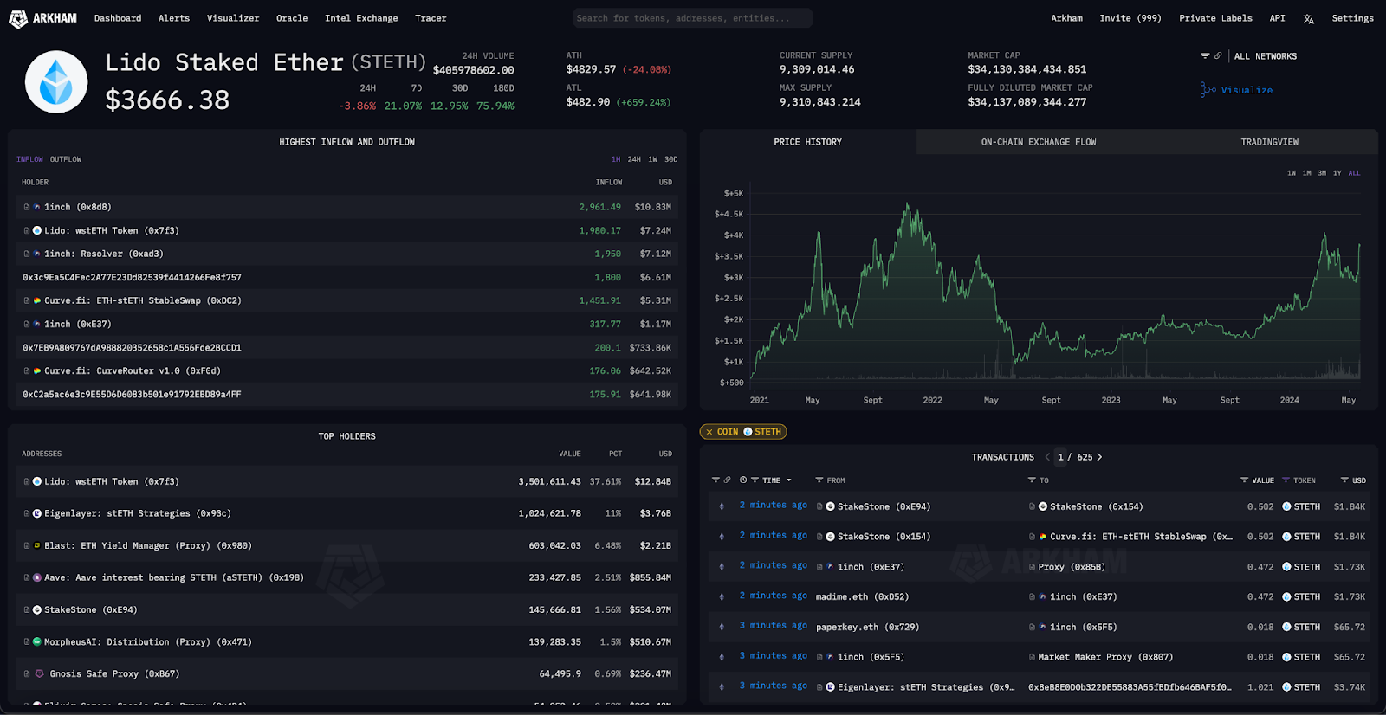Image resolution: width=1386 pixels, height=715 pixels.
Task: Open the ALL NETWORKS selector
Action: (1266, 56)
